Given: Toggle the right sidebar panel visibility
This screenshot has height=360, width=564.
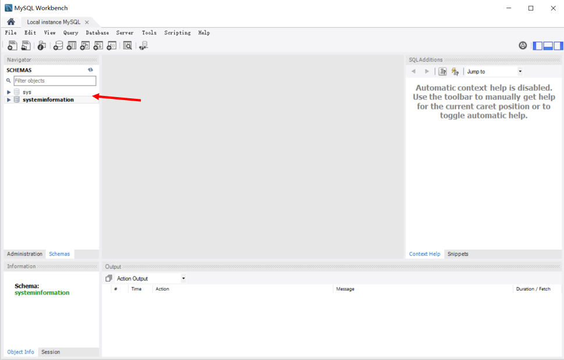Looking at the screenshot, I should (x=558, y=45).
